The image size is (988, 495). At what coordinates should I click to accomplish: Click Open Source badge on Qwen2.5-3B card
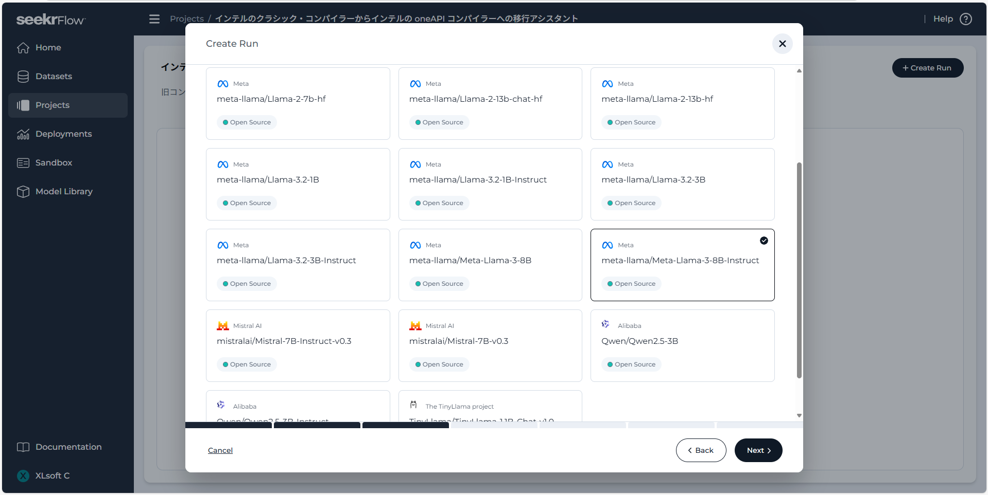[631, 364]
